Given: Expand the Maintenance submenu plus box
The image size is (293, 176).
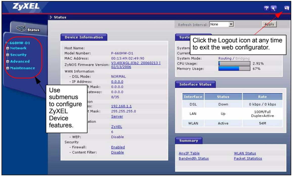Looking at the screenshot, I should coord(8,68).
